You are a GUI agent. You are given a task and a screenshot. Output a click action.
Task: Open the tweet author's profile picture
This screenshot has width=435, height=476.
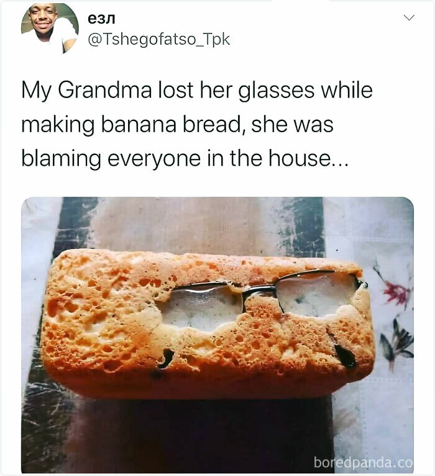coord(50,27)
